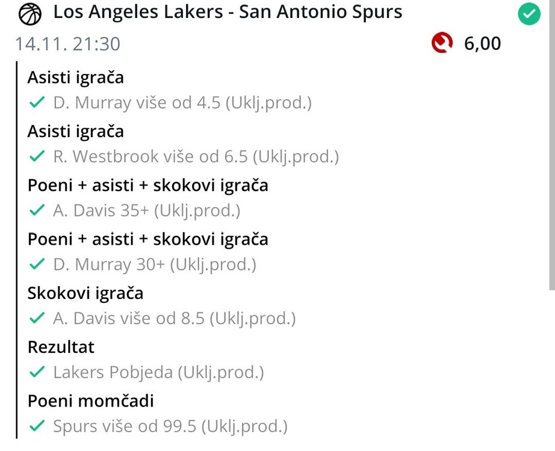This screenshot has width=555, height=451.
Task: Click the 6,00 odds value
Action: pos(482,43)
